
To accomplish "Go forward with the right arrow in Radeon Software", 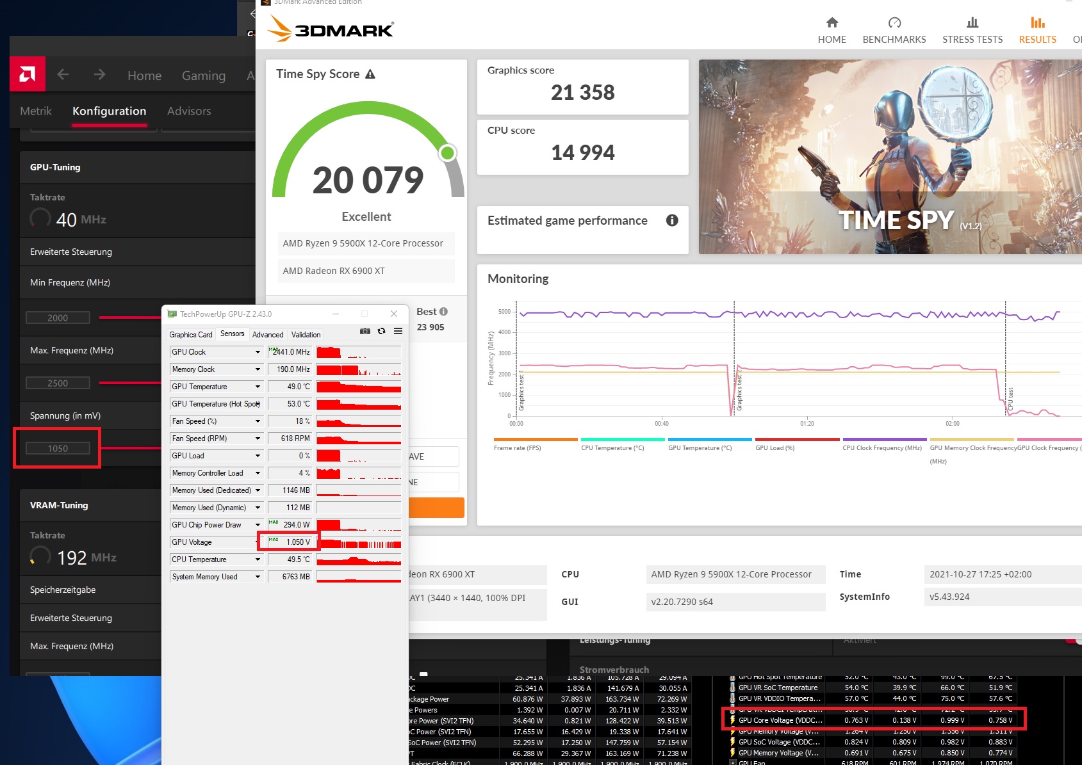I will (x=99, y=74).
